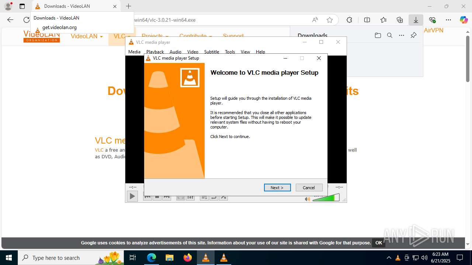Open more options in the Downloads panel

click(x=402, y=35)
